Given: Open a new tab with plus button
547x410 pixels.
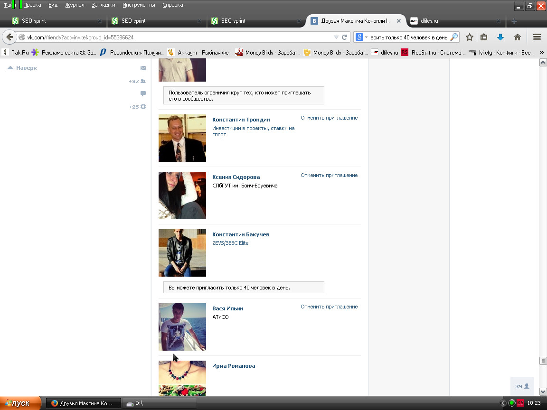Looking at the screenshot, I should [x=514, y=21].
